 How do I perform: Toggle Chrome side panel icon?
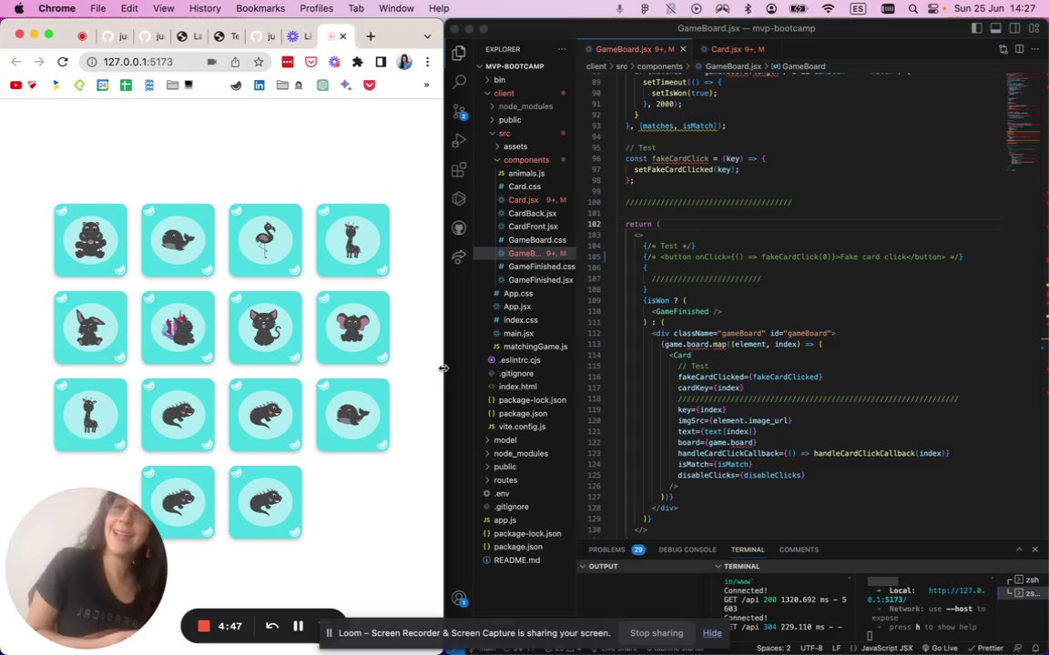coord(381,62)
